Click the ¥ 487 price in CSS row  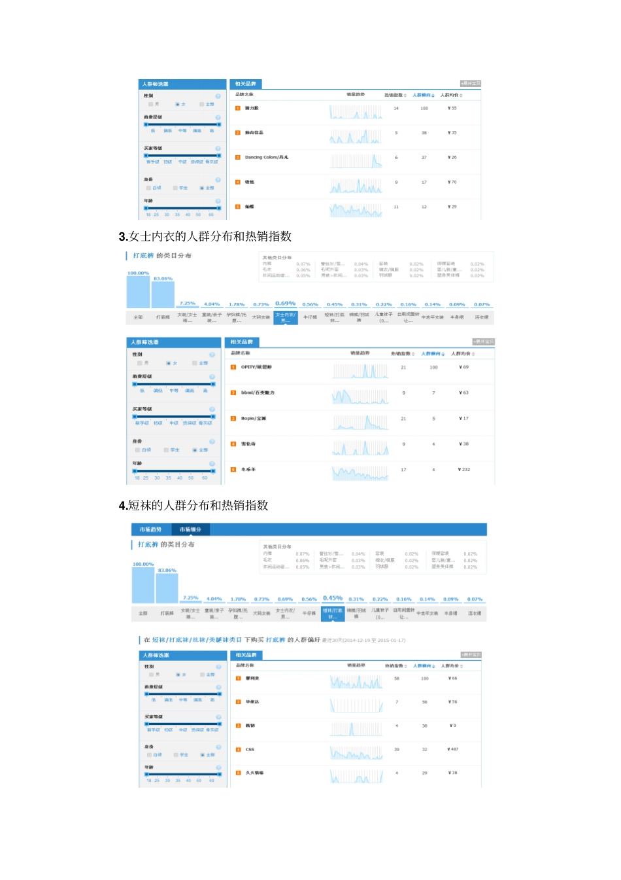click(x=453, y=749)
